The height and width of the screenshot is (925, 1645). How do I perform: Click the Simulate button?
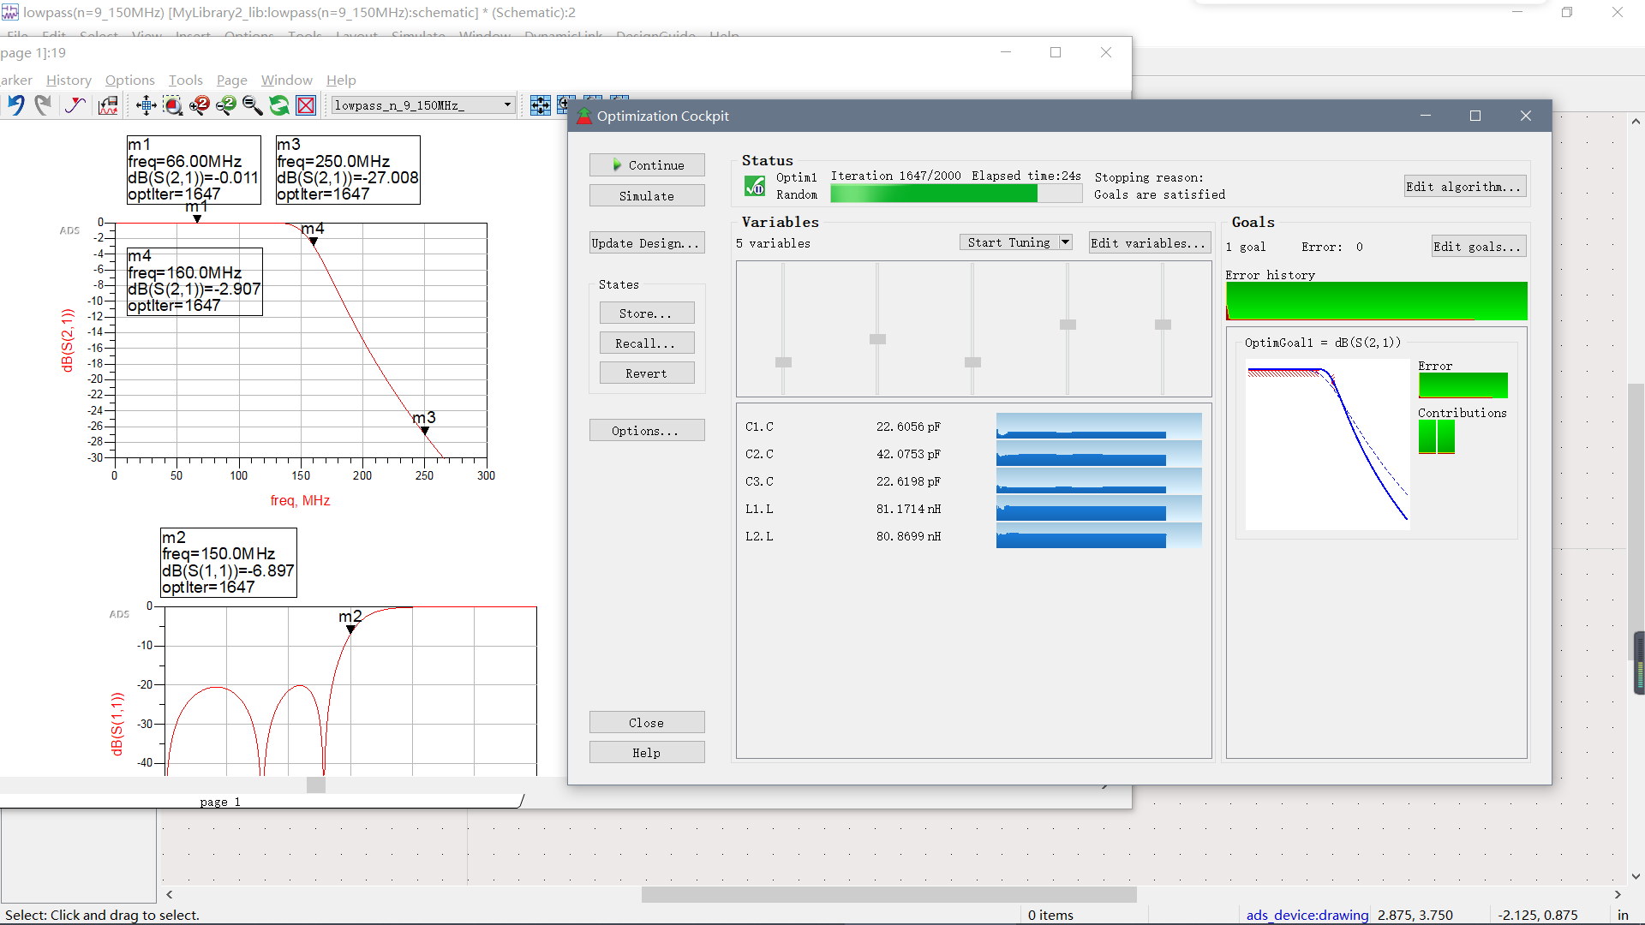[x=647, y=195]
